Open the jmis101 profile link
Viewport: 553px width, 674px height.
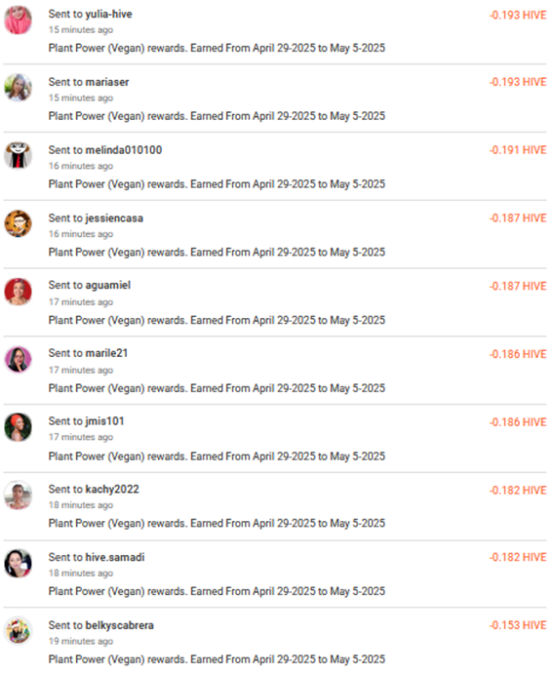104,421
